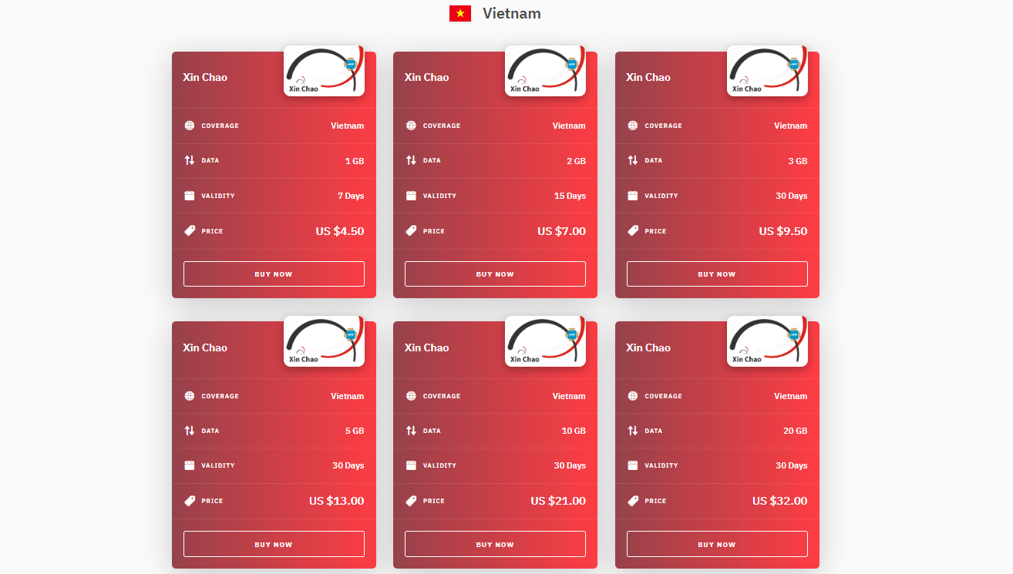
Task: Click the Xin Chao title on 10 GB card
Action: 426,347
